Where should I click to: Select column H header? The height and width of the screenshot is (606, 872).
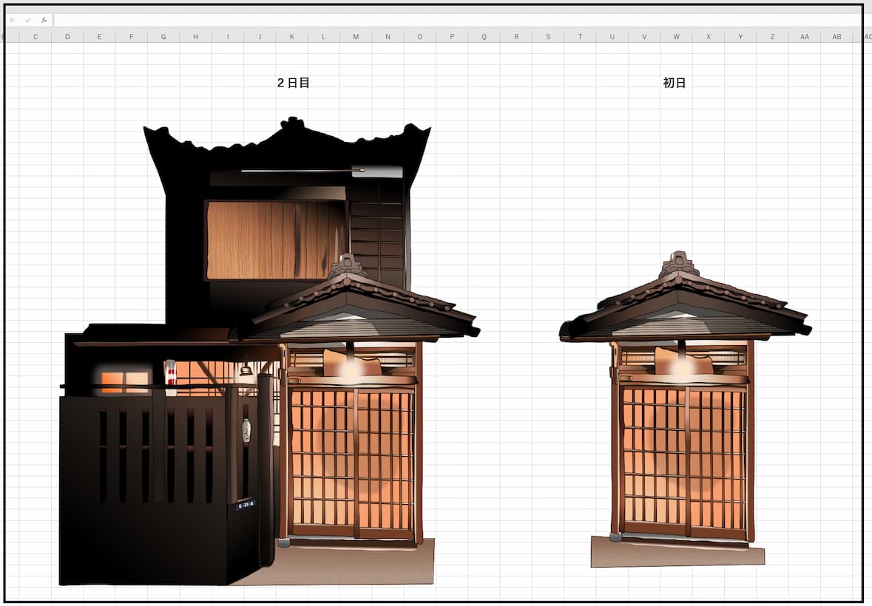pyautogui.click(x=196, y=37)
